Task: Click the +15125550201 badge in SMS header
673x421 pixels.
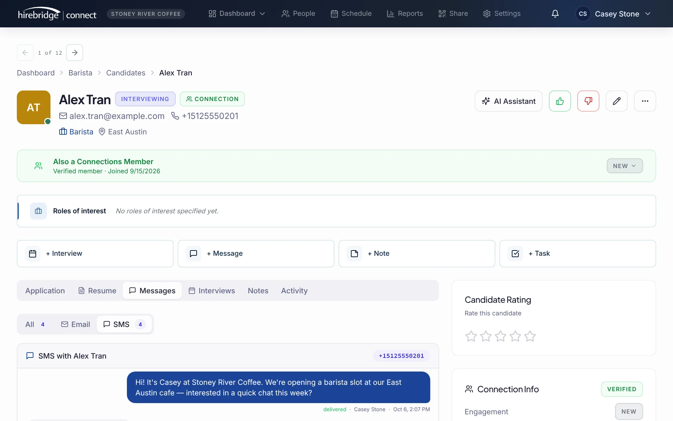Action: point(401,356)
